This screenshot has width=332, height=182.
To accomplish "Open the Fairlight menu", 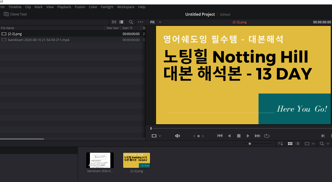I will pyautogui.click(x=107, y=7).
